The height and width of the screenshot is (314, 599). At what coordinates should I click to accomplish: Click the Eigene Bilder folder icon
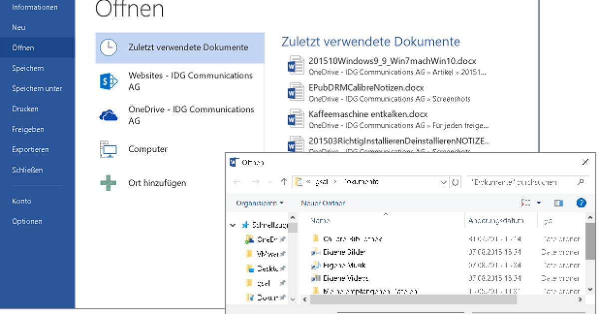315,252
